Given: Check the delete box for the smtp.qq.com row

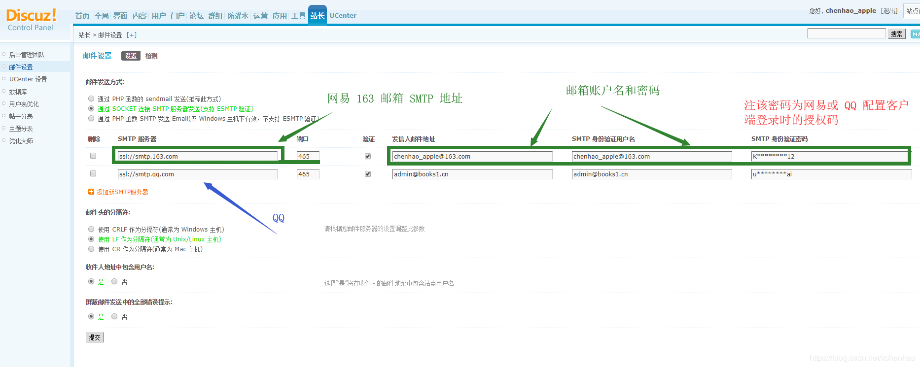Looking at the screenshot, I should pos(93,174).
